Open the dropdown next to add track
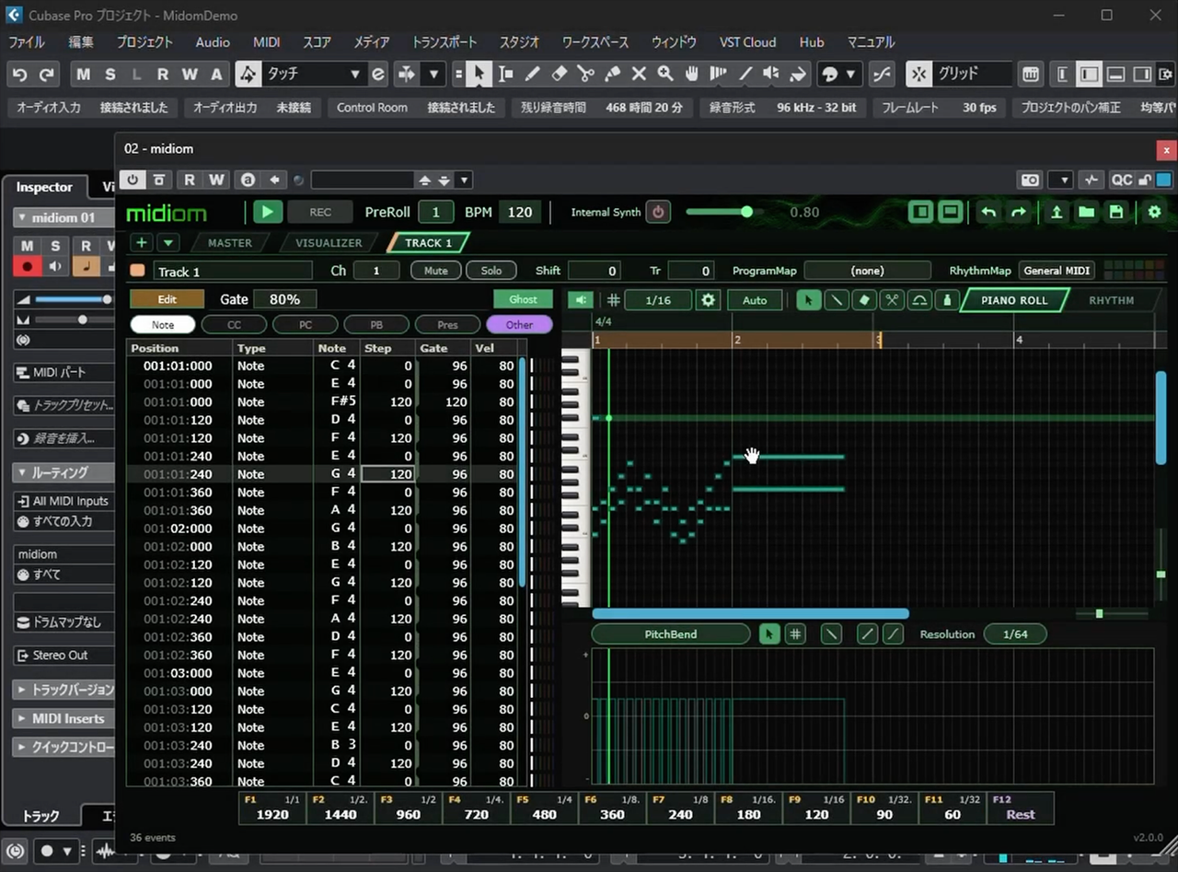This screenshot has width=1178, height=872. point(167,243)
